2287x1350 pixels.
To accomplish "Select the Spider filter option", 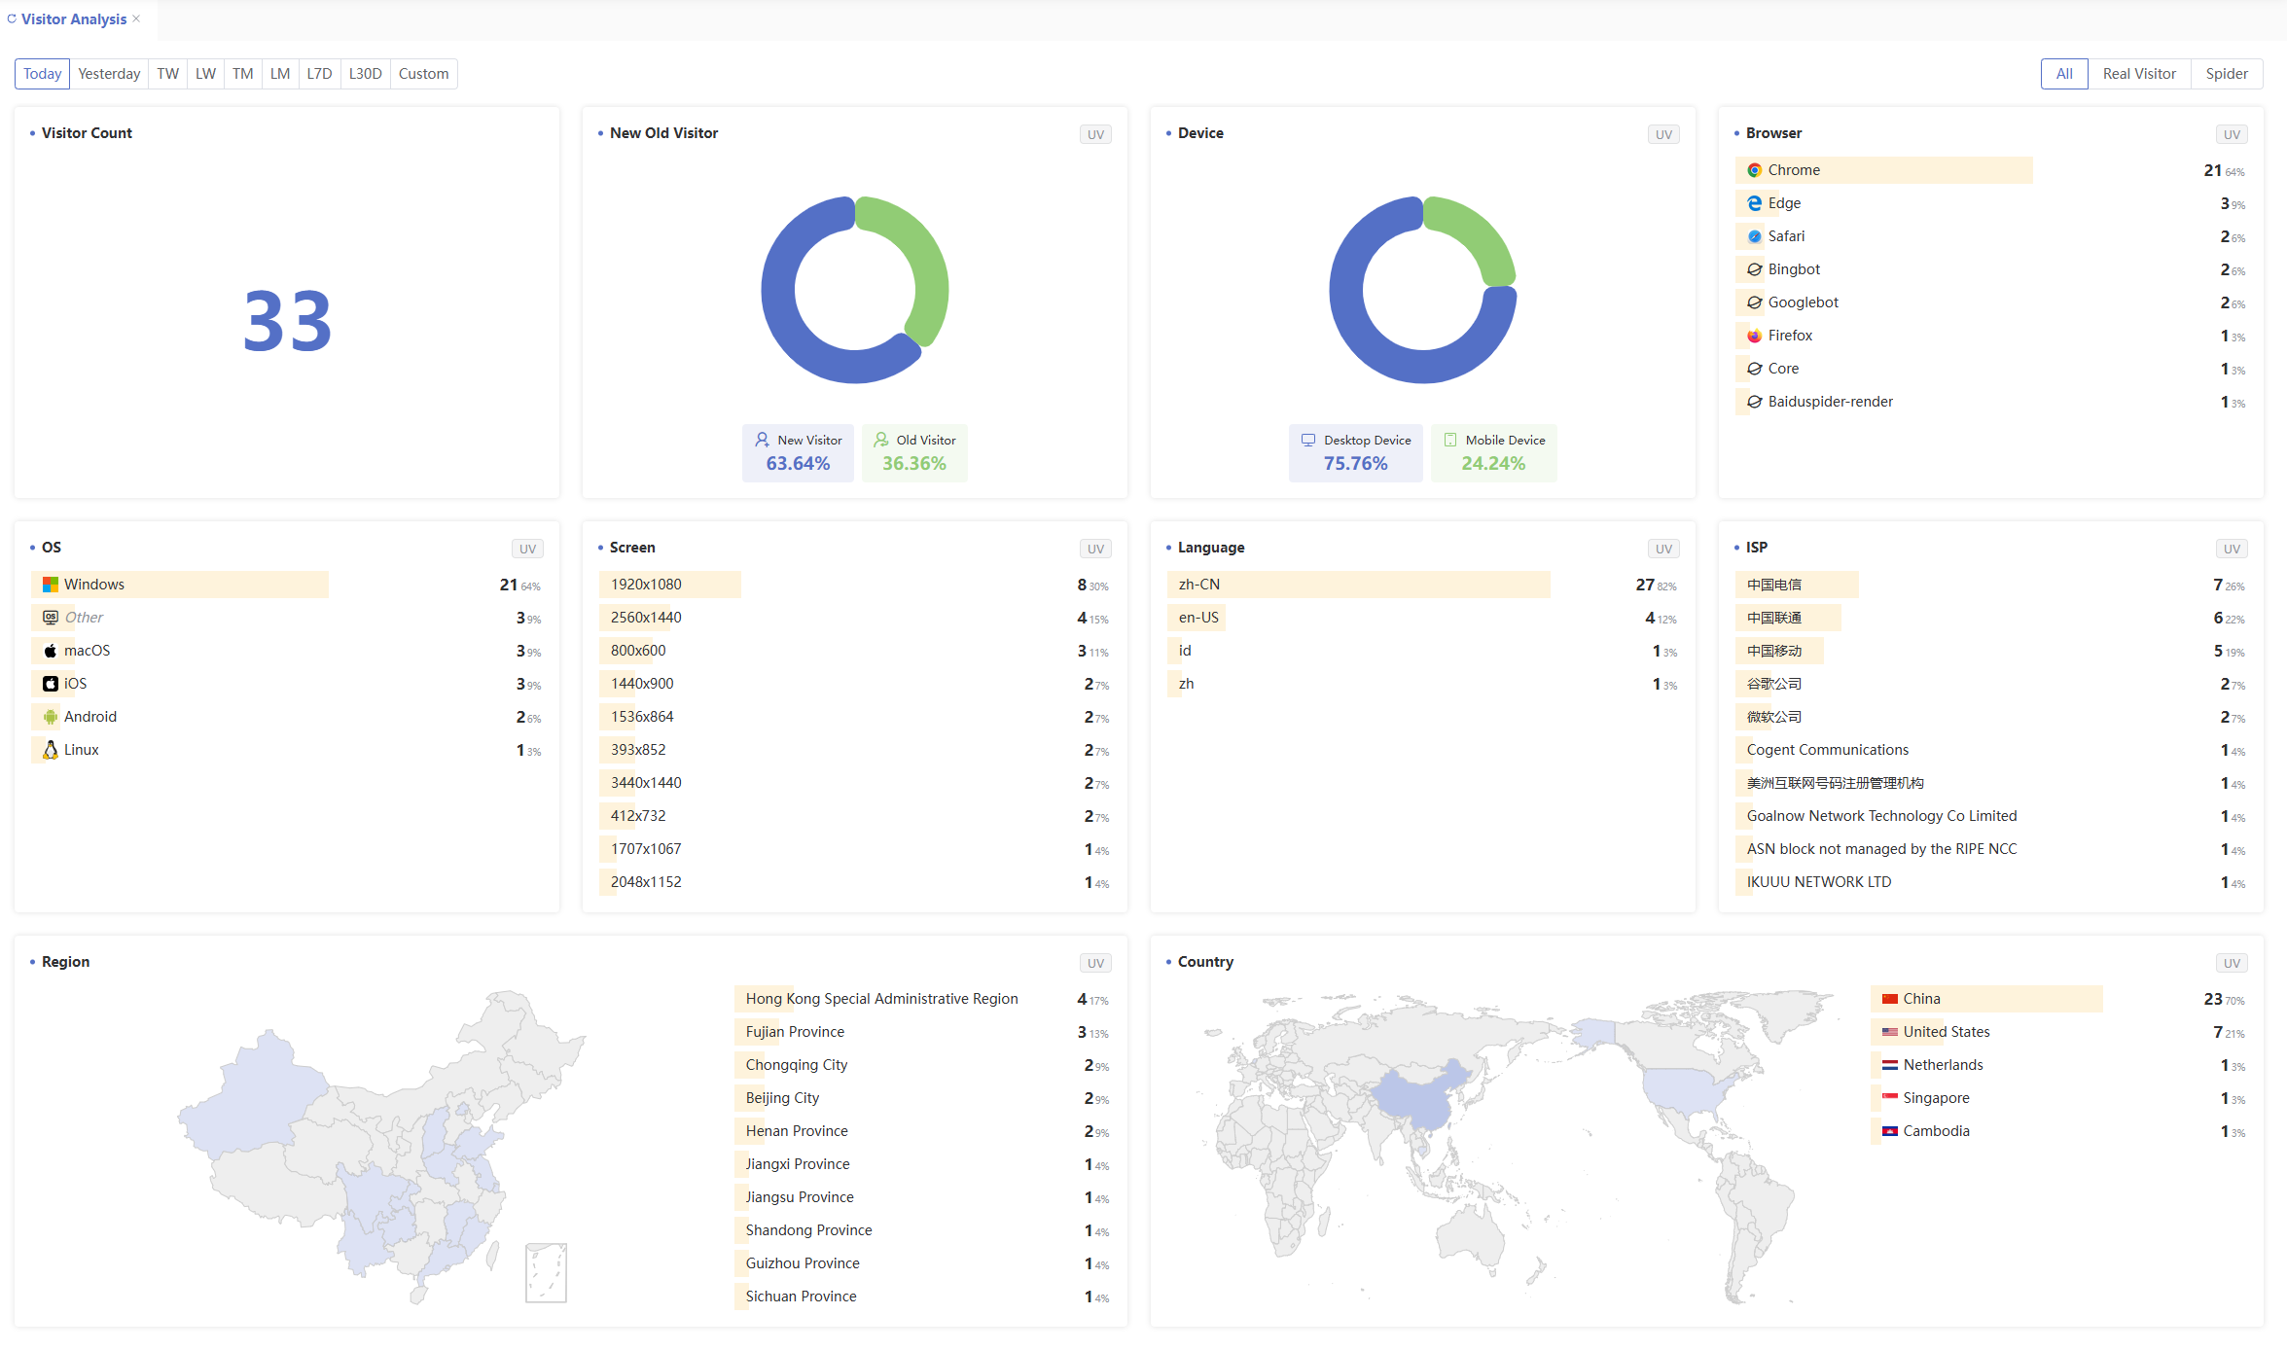I will tap(2226, 74).
